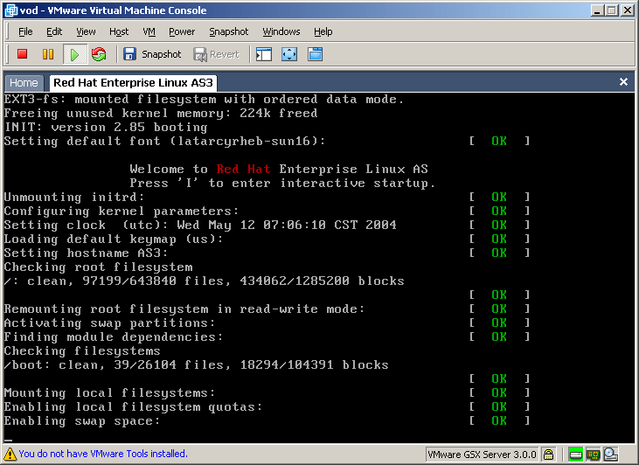Image resolution: width=639 pixels, height=465 pixels.
Task: Suspend the VM with the pause icon
Action: pyautogui.click(x=48, y=54)
